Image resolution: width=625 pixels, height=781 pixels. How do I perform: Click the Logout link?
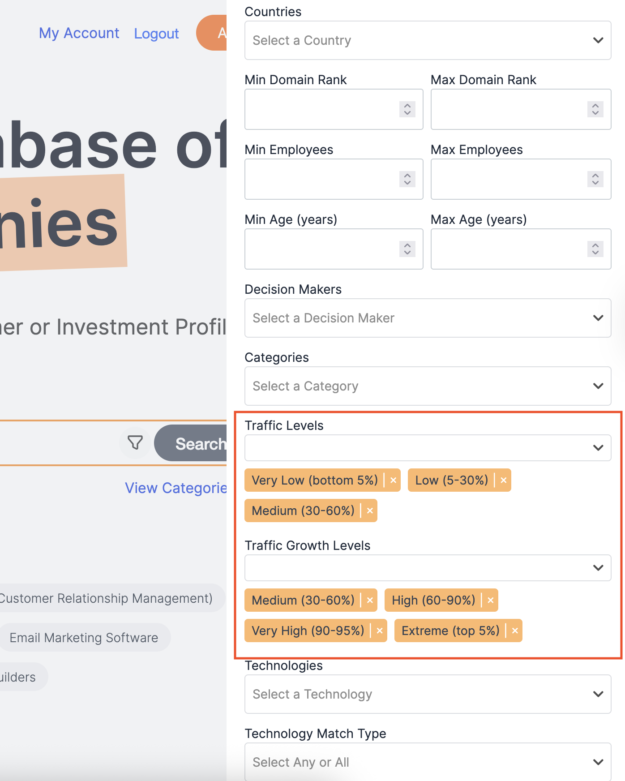click(x=156, y=34)
